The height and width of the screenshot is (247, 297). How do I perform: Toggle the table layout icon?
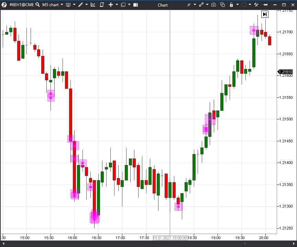pyautogui.click(x=136, y=5)
